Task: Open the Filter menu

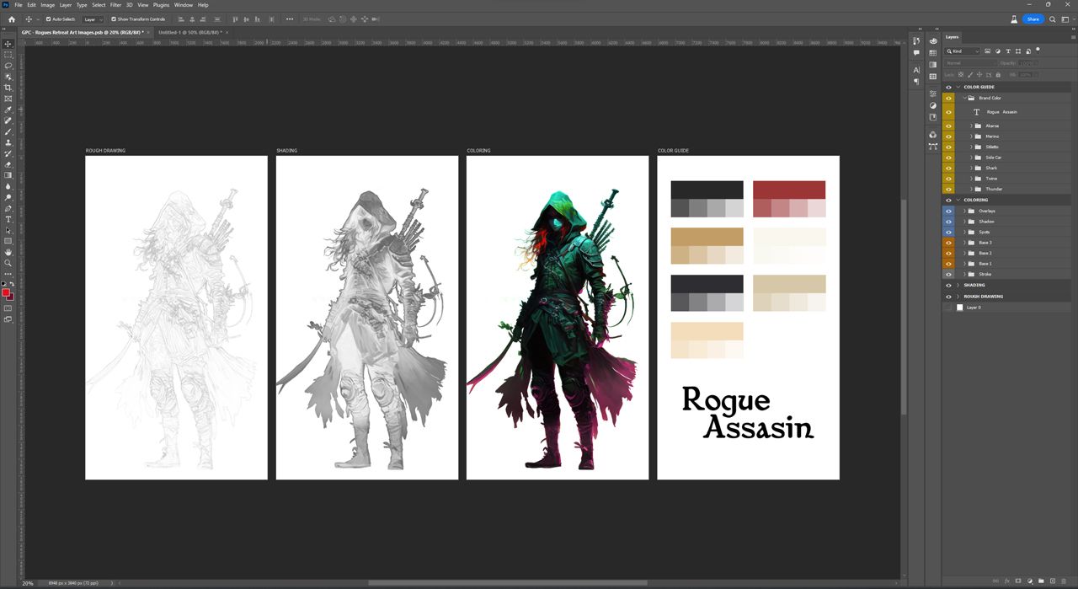Action: pos(116,5)
